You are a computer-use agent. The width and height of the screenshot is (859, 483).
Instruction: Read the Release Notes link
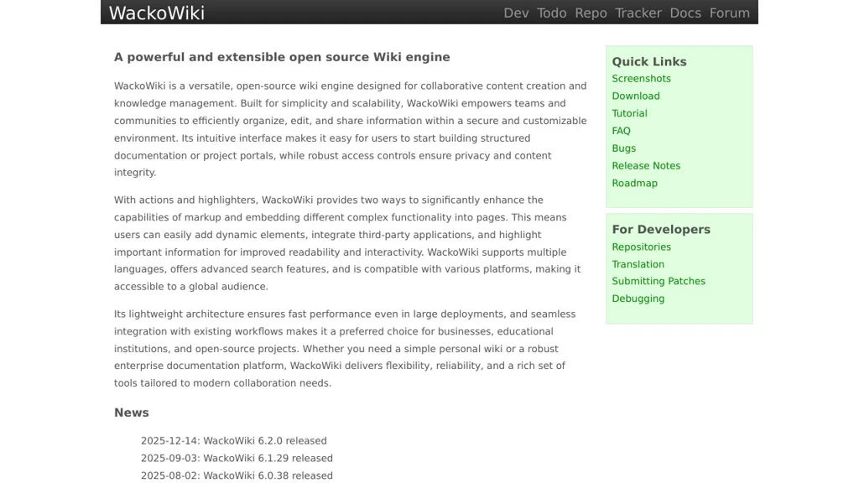[646, 166]
